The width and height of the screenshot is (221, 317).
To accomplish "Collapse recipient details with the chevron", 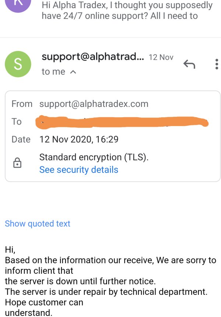I will 73,72.
